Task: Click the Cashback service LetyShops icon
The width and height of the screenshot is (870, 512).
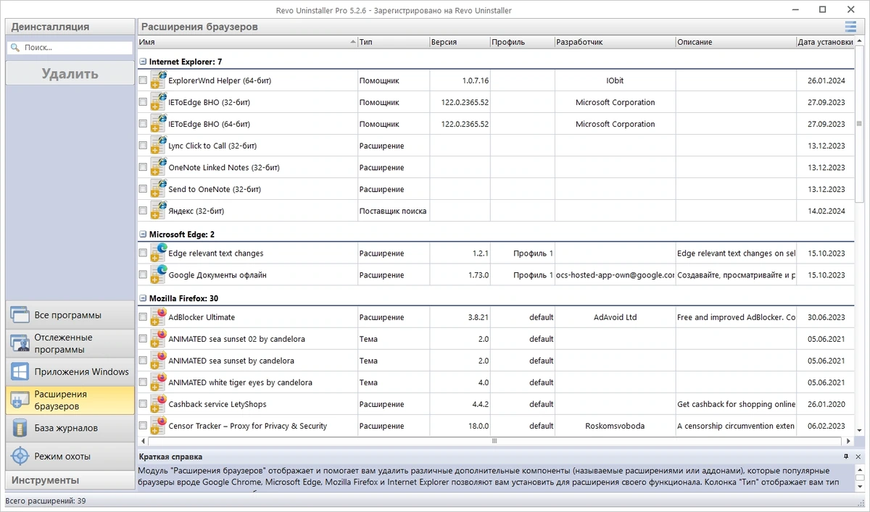Action: tap(159, 404)
